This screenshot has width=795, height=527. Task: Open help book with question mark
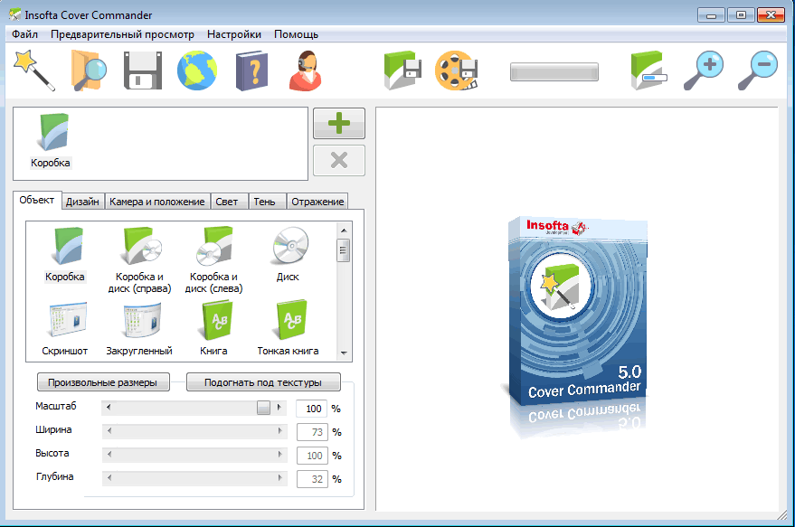251,71
